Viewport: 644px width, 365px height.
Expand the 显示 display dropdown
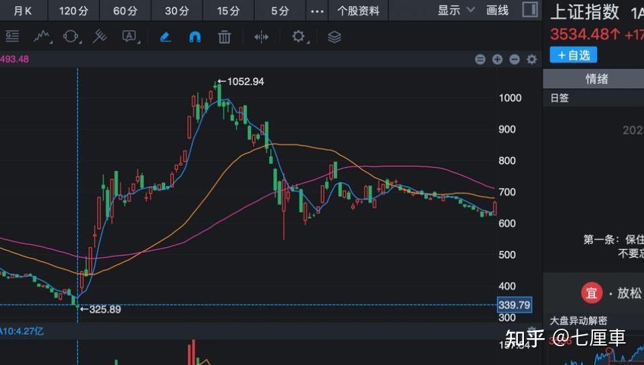coord(456,10)
